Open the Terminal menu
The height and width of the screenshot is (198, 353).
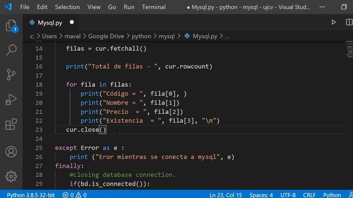pyautogui.click(x=154, y=7)
